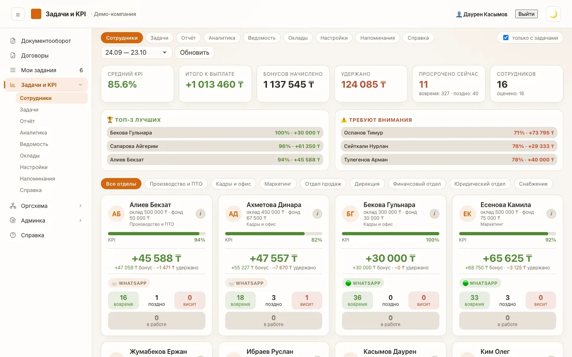Click the sidebar Справка question-mark icon

(x=13, y=235)
